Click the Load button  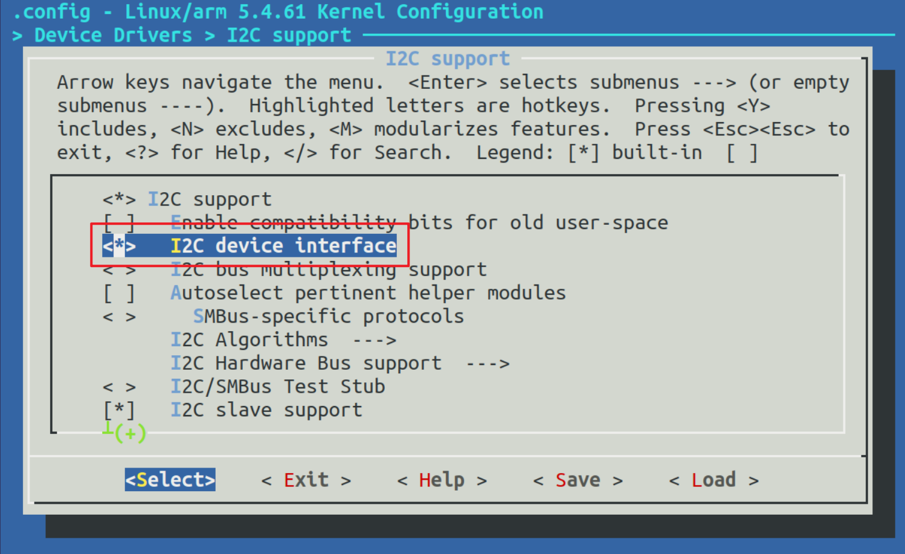(x=713, y=480)
